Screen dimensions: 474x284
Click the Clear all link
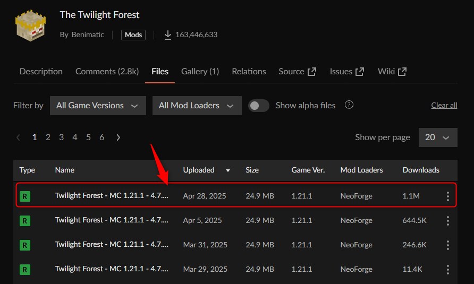tap(444, 106)
